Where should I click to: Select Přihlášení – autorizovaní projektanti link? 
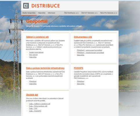90,50
